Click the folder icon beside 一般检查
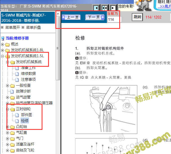Viewport: 171px width, 154px height. tap(12, 86)
